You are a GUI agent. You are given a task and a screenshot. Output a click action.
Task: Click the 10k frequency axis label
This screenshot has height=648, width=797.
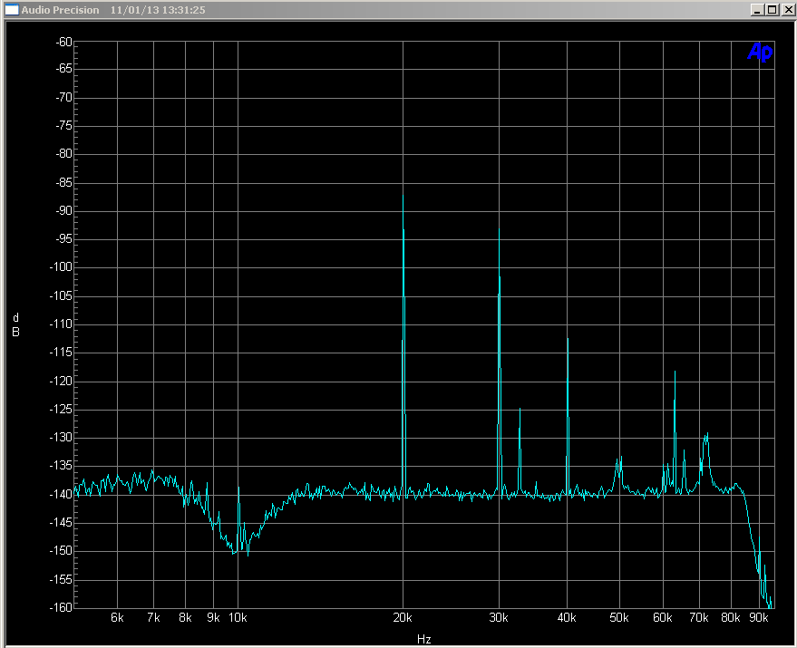238,617
